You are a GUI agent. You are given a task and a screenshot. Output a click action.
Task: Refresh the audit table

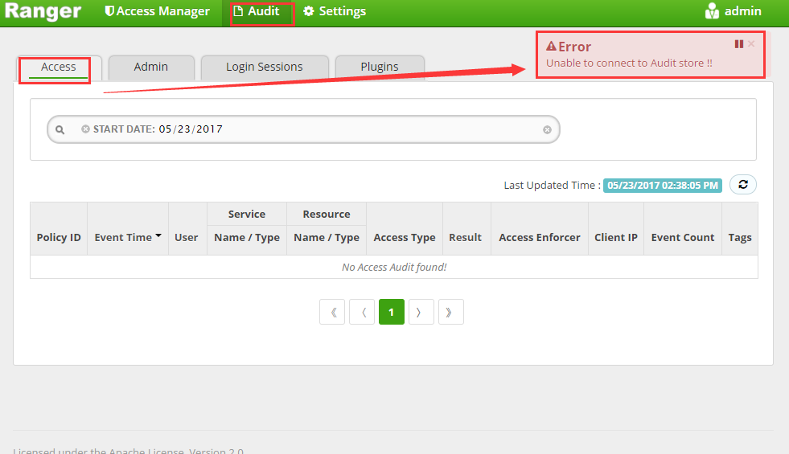(x=743, y=185)
